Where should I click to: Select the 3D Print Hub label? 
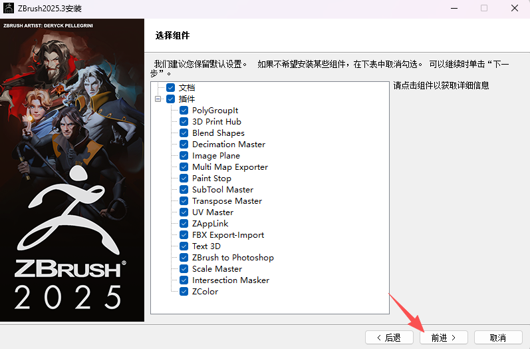coord(217,121)
